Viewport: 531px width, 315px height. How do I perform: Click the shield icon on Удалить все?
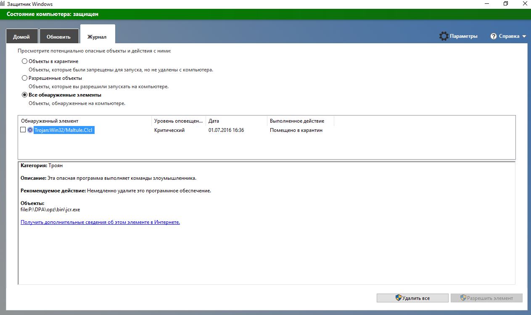click(398, 298)
